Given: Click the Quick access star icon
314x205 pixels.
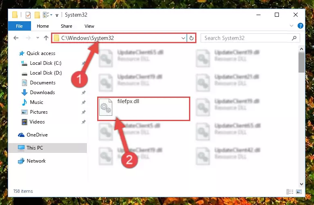Looking at the screenshot, I should [x=21, y=53].
